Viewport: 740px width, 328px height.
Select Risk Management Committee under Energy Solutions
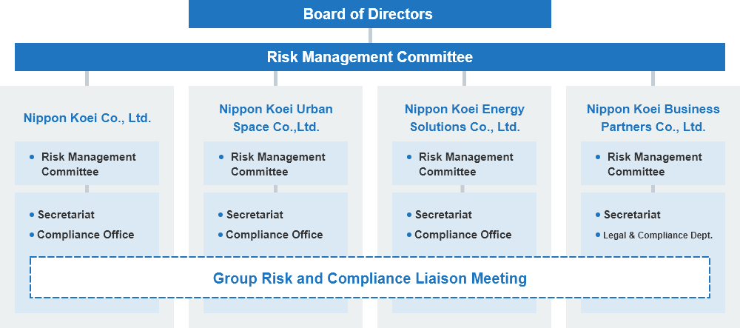coord(465,164)
